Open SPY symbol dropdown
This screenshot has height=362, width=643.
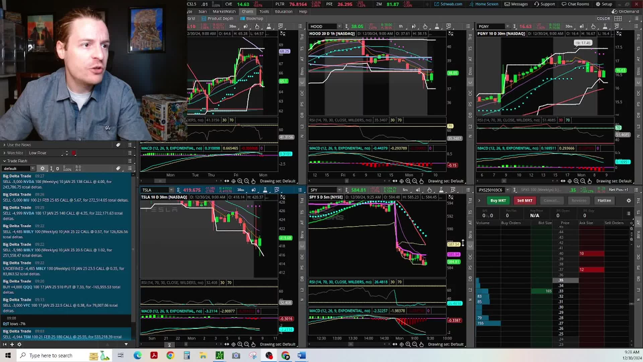pyautogui.click(x=339, y=190)
